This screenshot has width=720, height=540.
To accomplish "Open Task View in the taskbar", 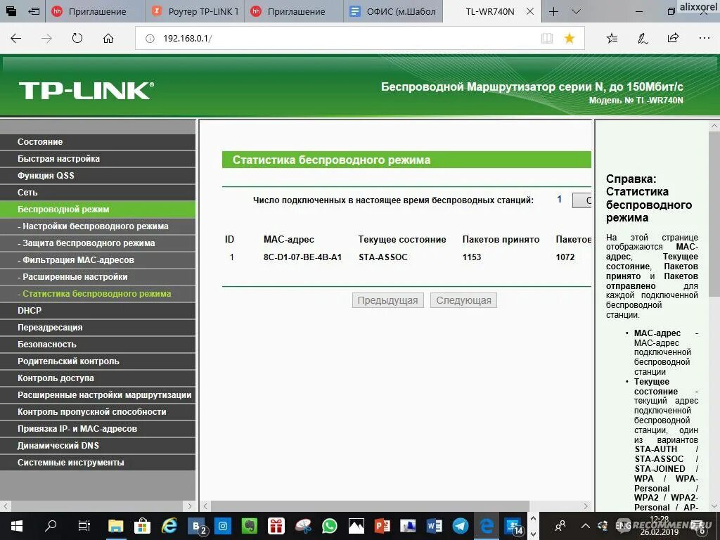I will pyautogui.click(x=84, y=526).
